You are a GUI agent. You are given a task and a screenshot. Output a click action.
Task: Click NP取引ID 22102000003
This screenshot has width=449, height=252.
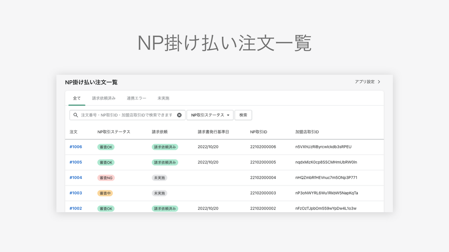(263, 193)
